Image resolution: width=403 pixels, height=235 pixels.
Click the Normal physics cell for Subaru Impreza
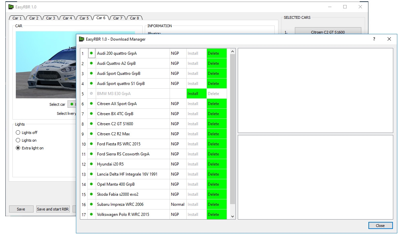tap(178, 204)
